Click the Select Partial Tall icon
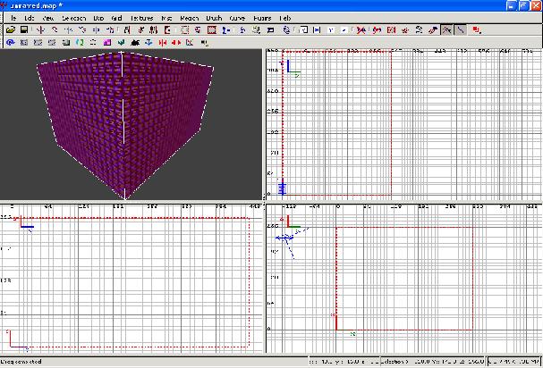 tap(154, 30)
